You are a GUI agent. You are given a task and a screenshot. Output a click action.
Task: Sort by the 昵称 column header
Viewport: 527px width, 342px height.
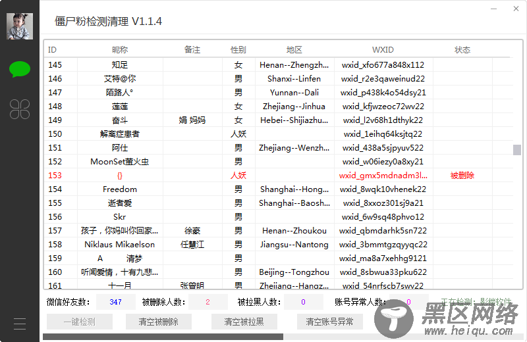[120, 50]
